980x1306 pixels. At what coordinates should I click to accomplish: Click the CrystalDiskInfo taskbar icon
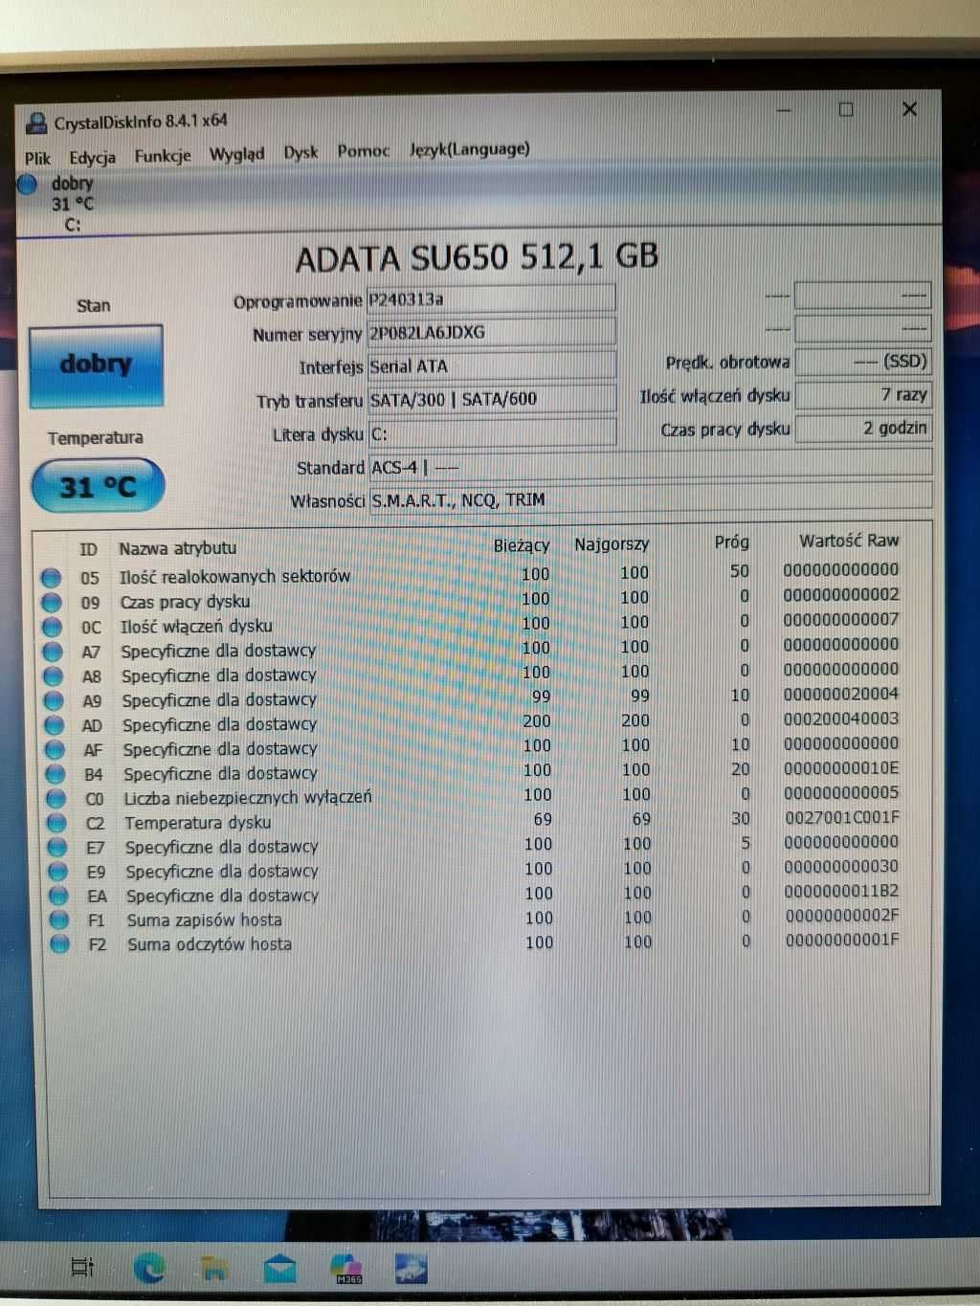(x=411, y=1269)
